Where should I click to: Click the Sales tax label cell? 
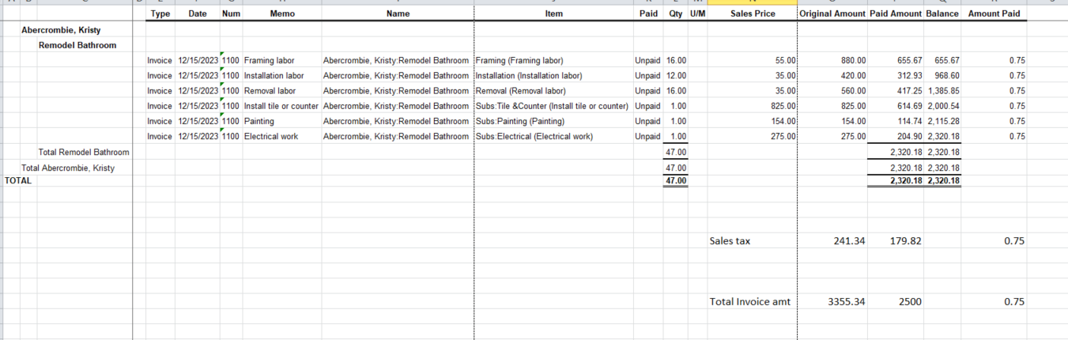tap(730, 241)
